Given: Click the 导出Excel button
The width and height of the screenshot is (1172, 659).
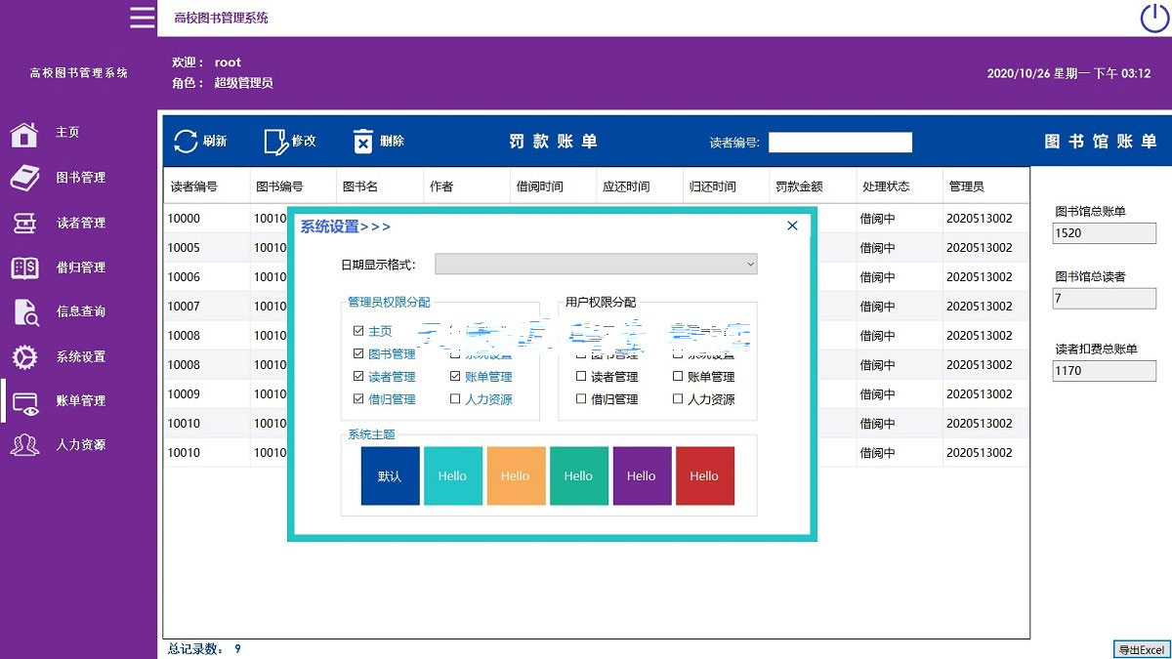Looking at the screenshot, I should tap(1141, 650).
